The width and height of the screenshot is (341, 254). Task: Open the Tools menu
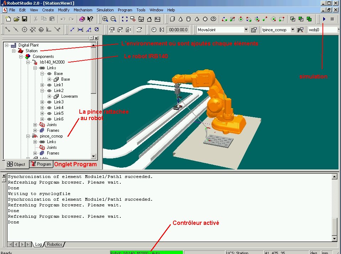pyautogui.click(x=141, y=10)
